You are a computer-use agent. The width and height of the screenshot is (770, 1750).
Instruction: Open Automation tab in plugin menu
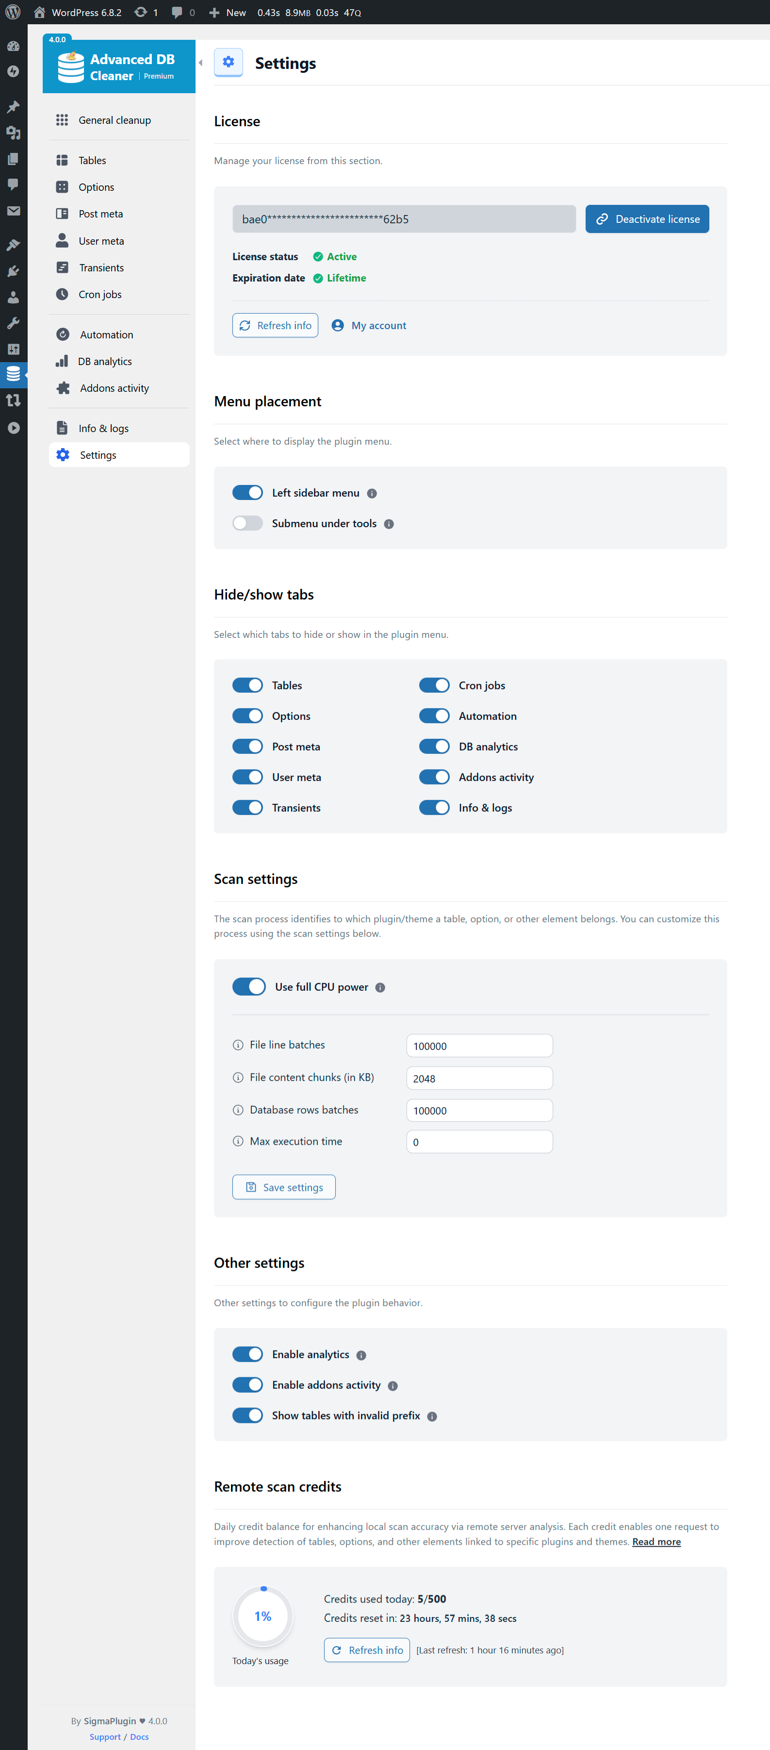pyautogui.click(x=119, y=334)
